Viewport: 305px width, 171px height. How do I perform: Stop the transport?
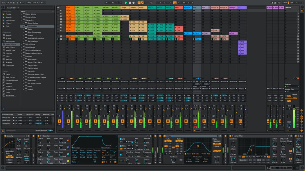130,3
